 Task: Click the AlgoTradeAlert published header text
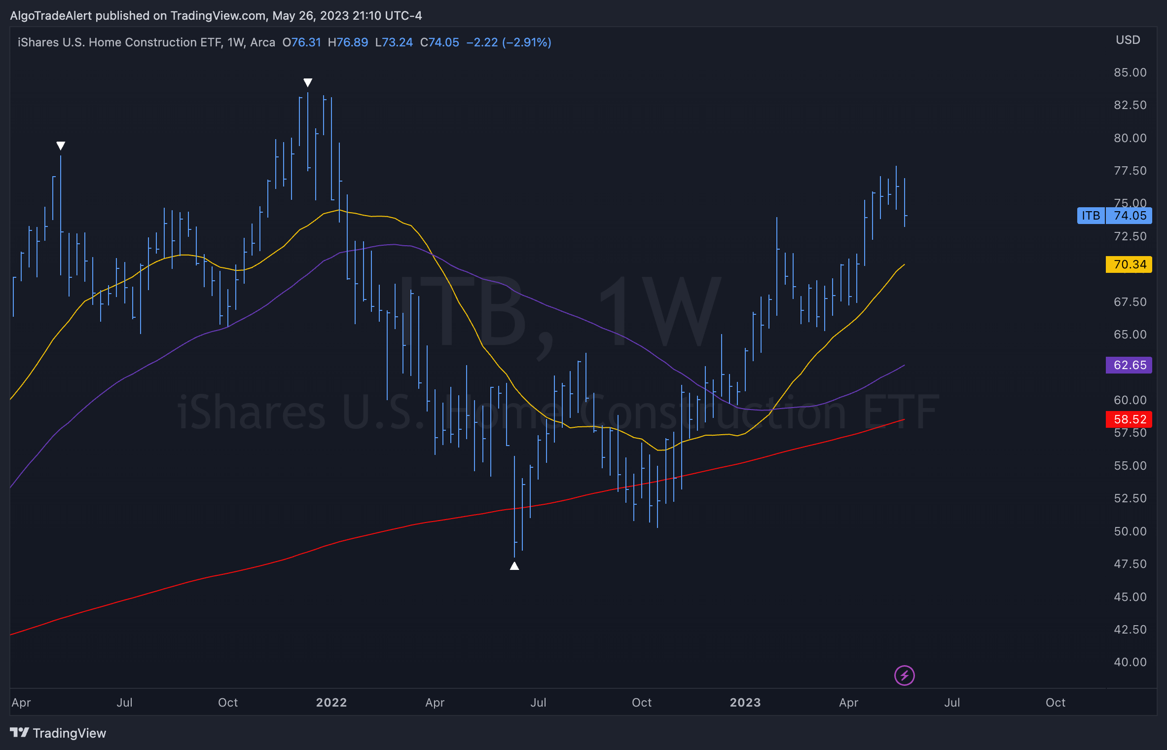tap(216, 16)
